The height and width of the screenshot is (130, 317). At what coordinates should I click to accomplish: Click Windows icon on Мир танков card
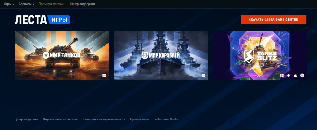[104, 76]
